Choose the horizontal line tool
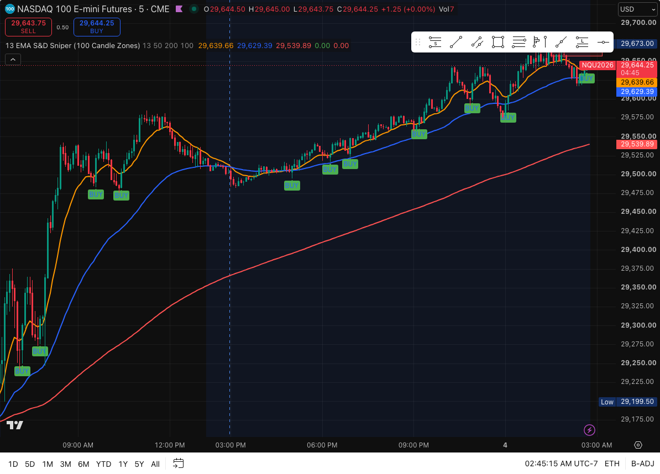 (x=603, y=42)
